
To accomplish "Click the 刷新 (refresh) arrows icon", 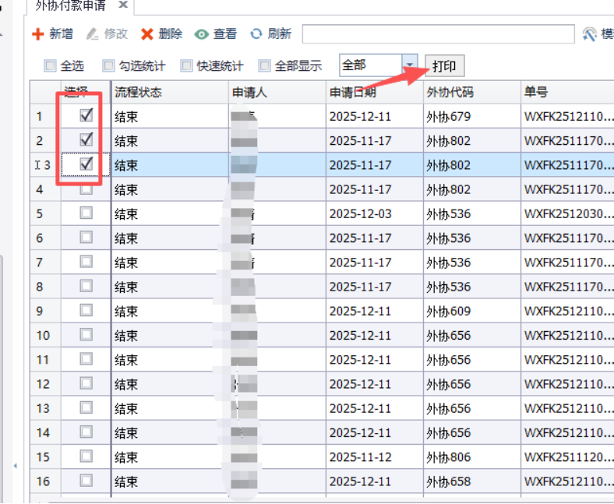I will pos(256,34).
